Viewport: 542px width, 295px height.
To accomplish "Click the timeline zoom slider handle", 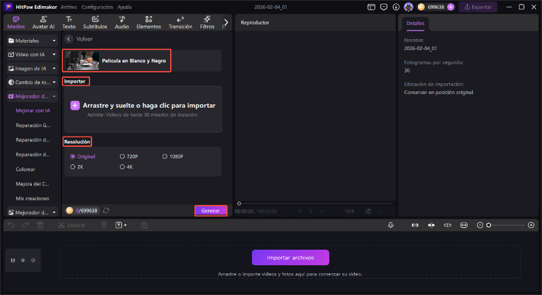I will tap(488, 225).
